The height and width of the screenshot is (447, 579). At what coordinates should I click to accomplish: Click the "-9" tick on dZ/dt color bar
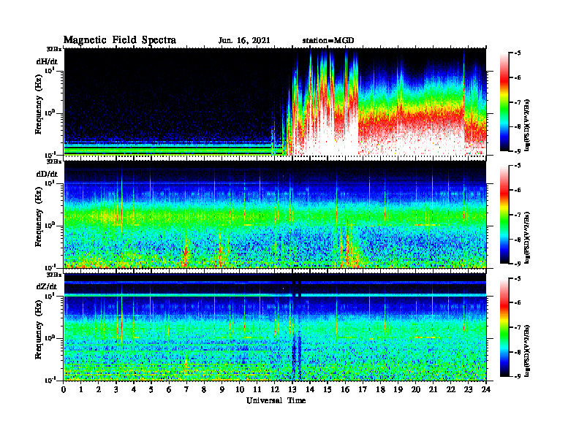tap(518, 376)
